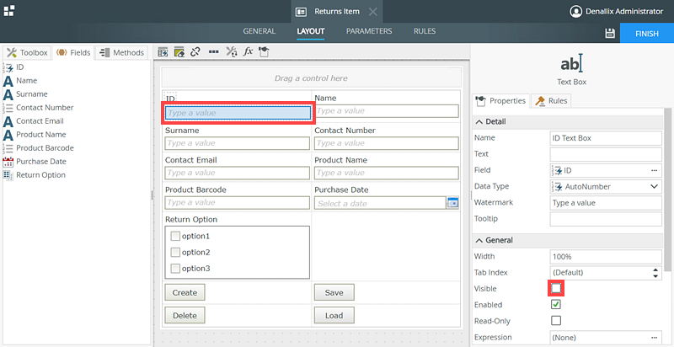
Task: Tick the Read-Only checkbox
Action: tap(556, 321)
